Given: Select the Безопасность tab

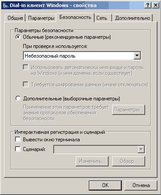Looking at the screenshot, I should click(75, 17).
